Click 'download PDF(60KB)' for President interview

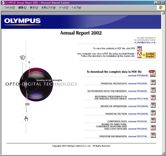click(138, 91)
